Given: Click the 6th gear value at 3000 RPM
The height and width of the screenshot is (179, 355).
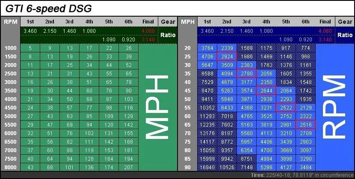Looking at the screenshot, I should (x=128, y=82).
